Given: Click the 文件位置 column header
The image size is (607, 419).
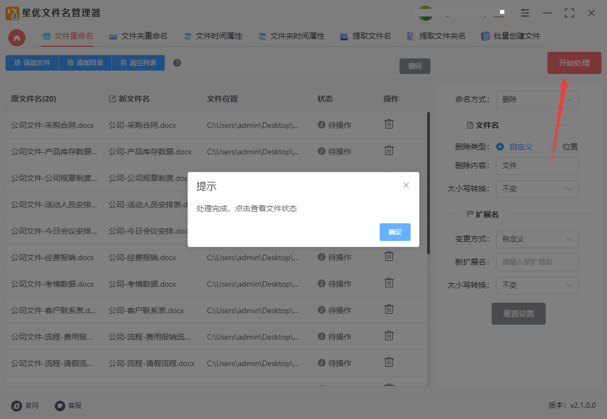Looking at the screenshot, I should tap(222, 99).
